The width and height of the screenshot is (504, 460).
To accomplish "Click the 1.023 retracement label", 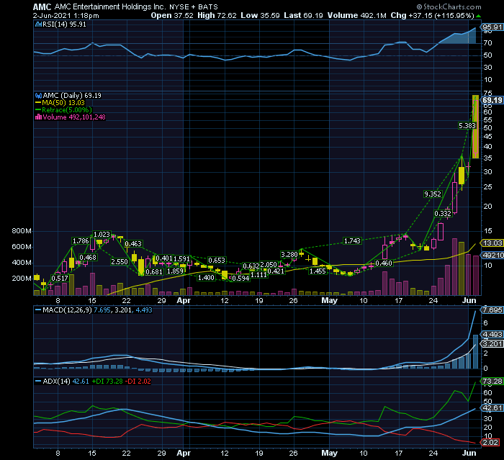I will 102,235.
